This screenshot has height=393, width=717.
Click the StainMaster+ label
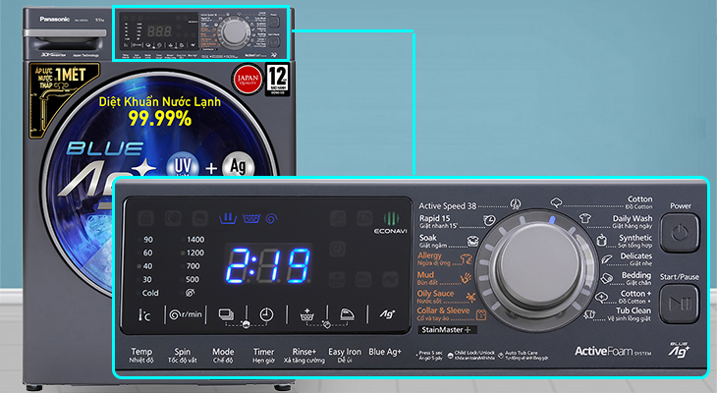(x=447, y=329)
